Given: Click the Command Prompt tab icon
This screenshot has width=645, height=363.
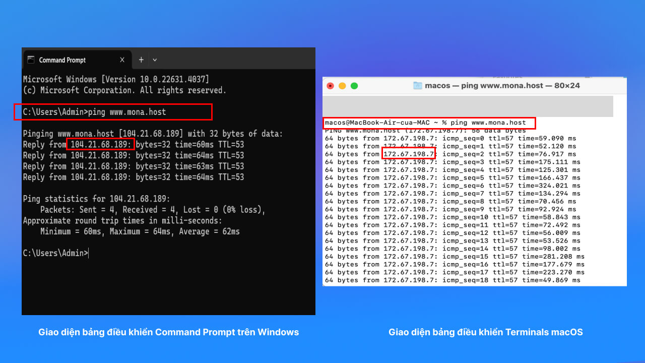Looking at the screenshot, I should click(31, 59).
